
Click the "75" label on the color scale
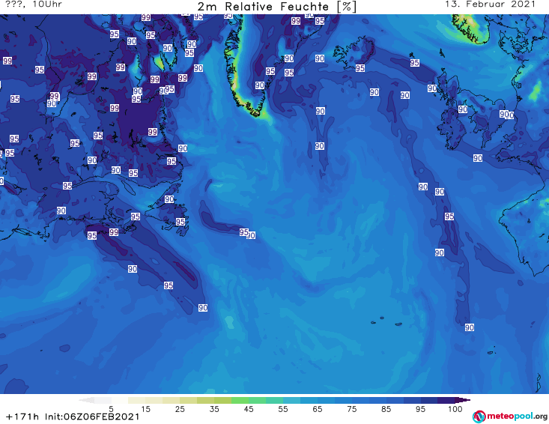[351, 409]
